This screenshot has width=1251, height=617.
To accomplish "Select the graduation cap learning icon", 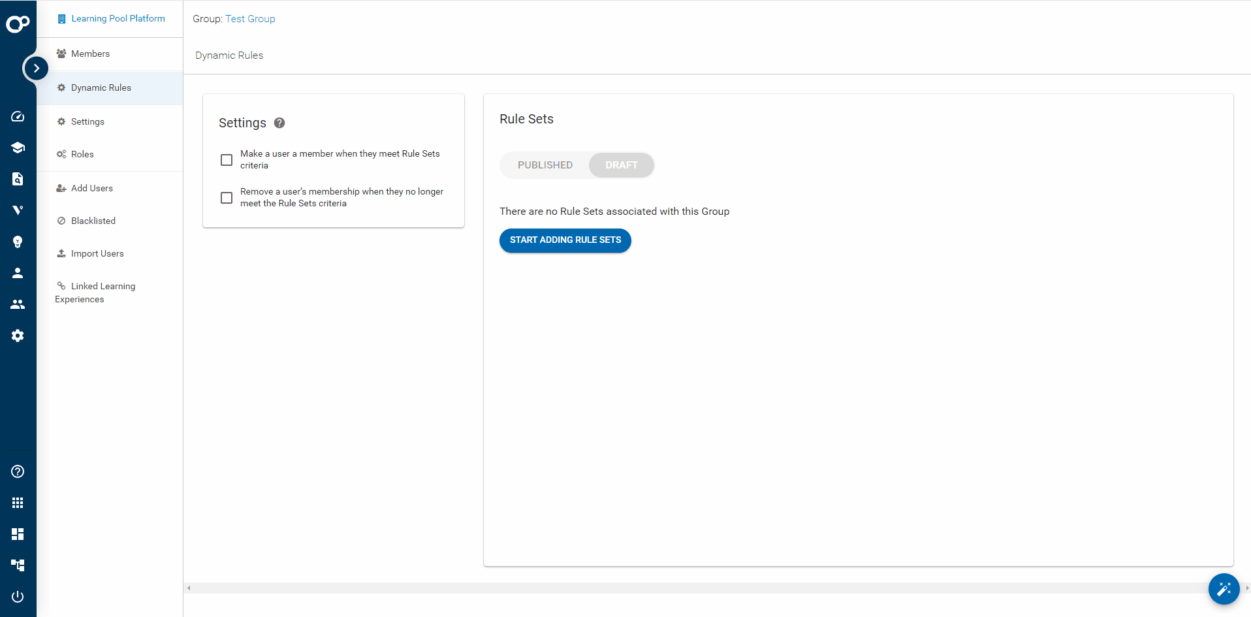I will pos(18,148).
